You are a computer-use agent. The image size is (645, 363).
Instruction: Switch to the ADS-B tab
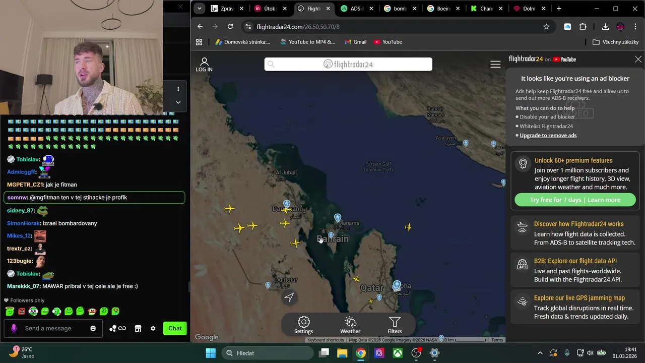(x=358, y=9)
